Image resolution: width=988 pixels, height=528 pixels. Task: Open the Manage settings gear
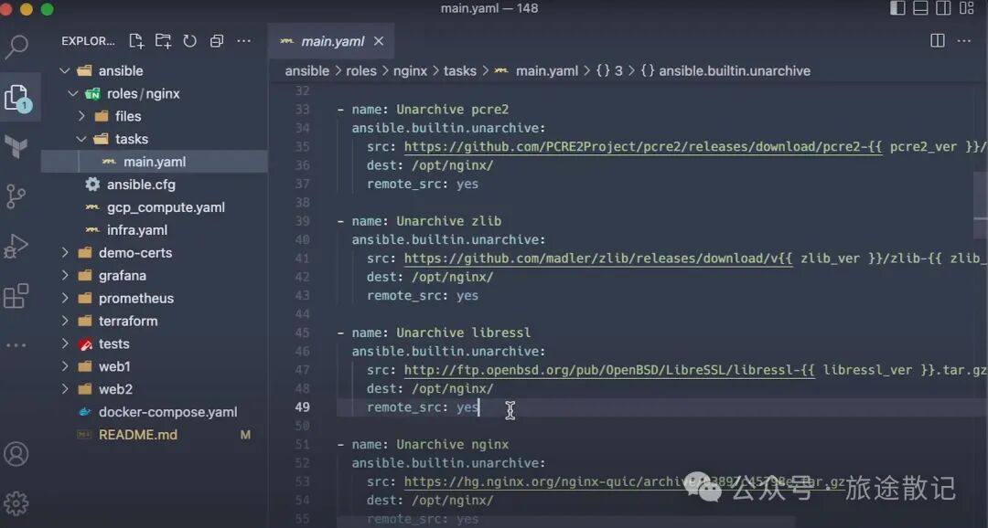pos(16,502)
